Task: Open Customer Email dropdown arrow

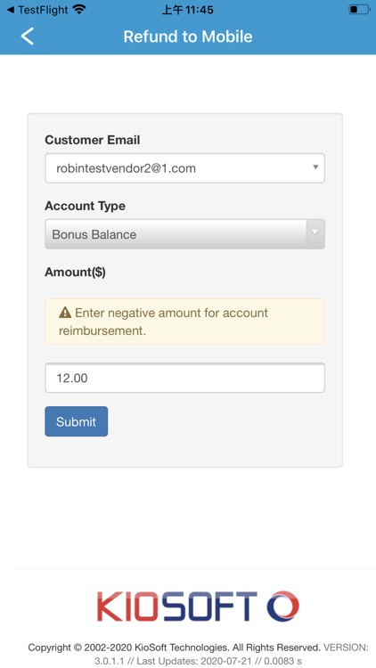Action: 315,167
